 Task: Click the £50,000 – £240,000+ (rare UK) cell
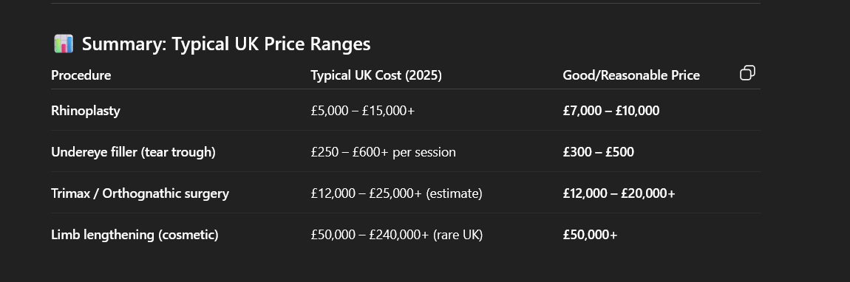click(x=397, y=235)
